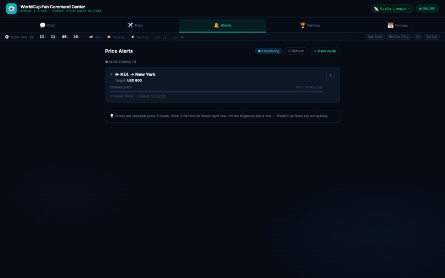Click the USA flag icon
The height and width of the screenshot is (278, 445).
[91, 37]
